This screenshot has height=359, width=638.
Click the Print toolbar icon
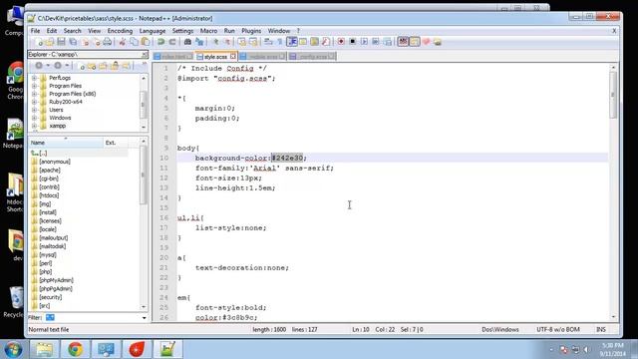[x=107, y=42]
